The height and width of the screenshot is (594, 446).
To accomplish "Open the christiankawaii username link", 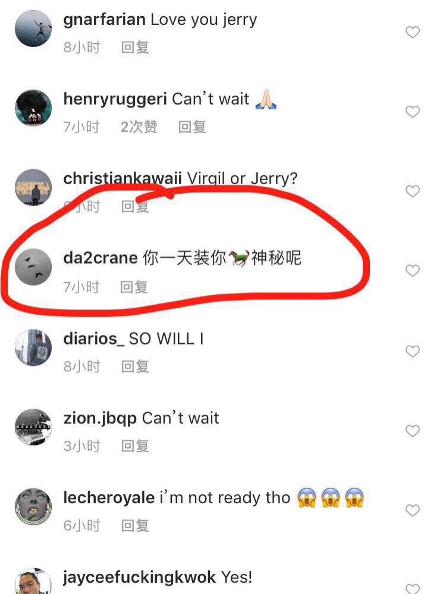I will (123, 178).
